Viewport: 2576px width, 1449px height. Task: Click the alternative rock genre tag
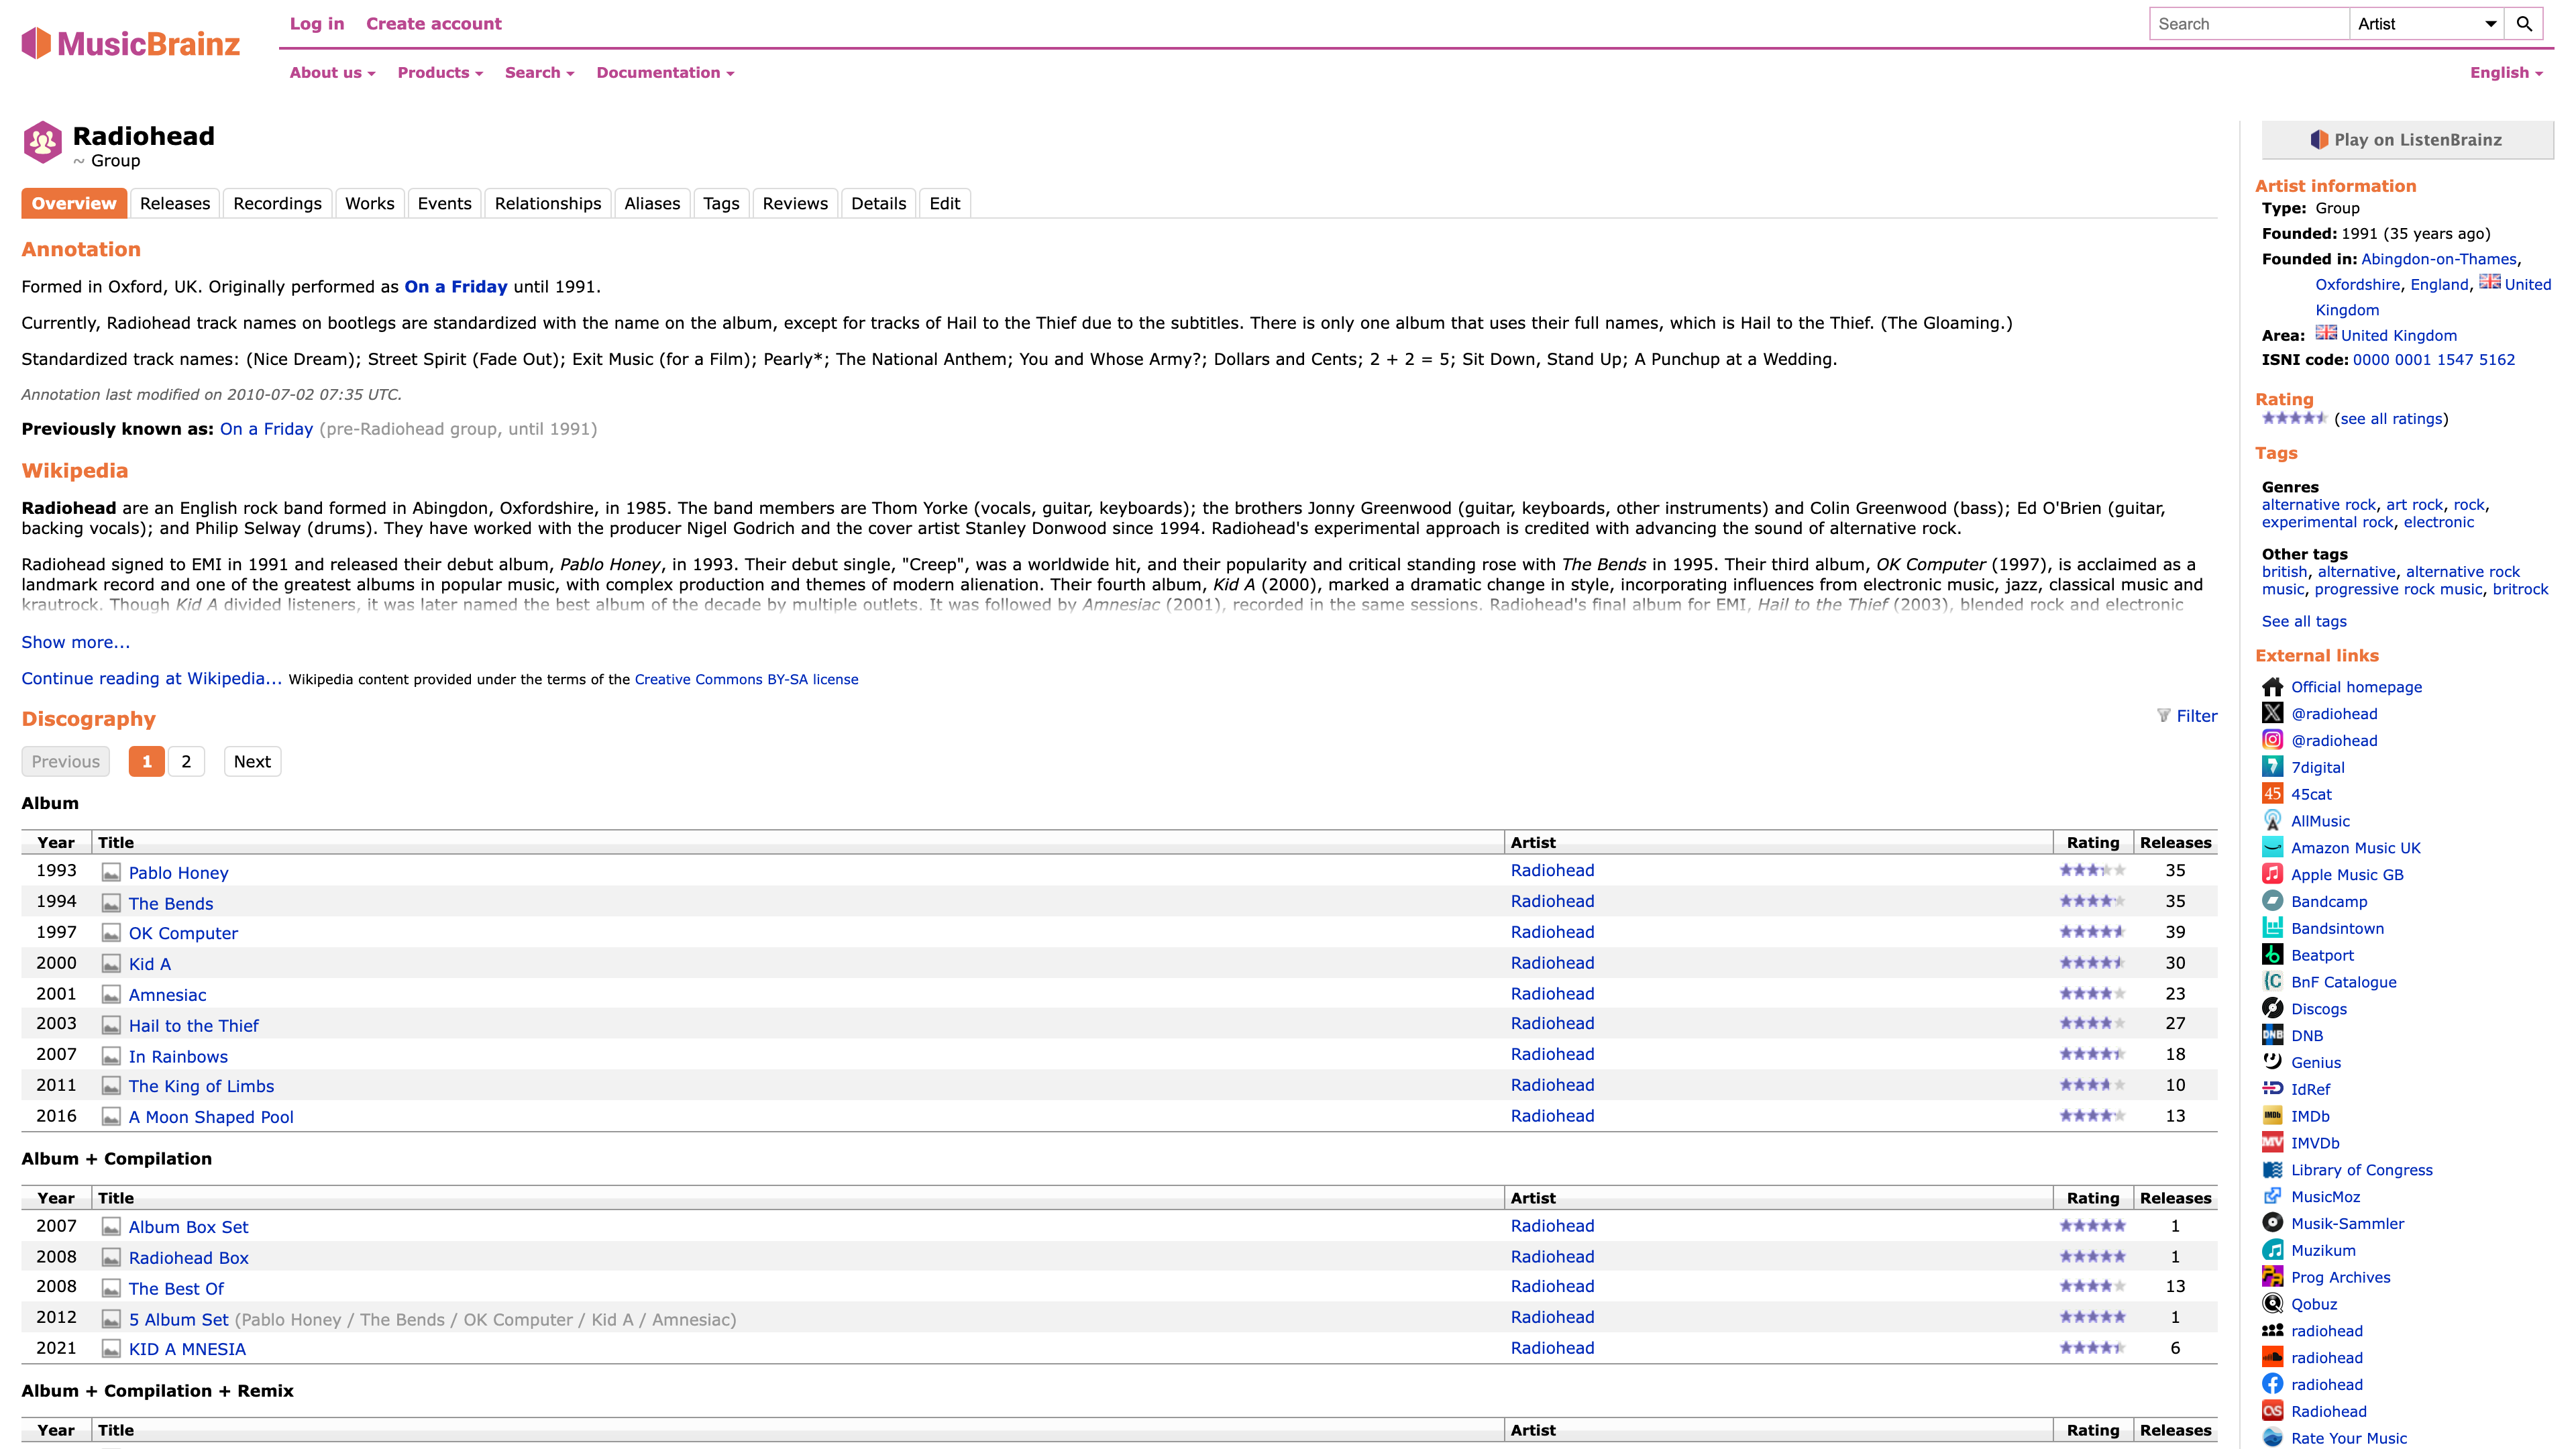click(2319, 505)
